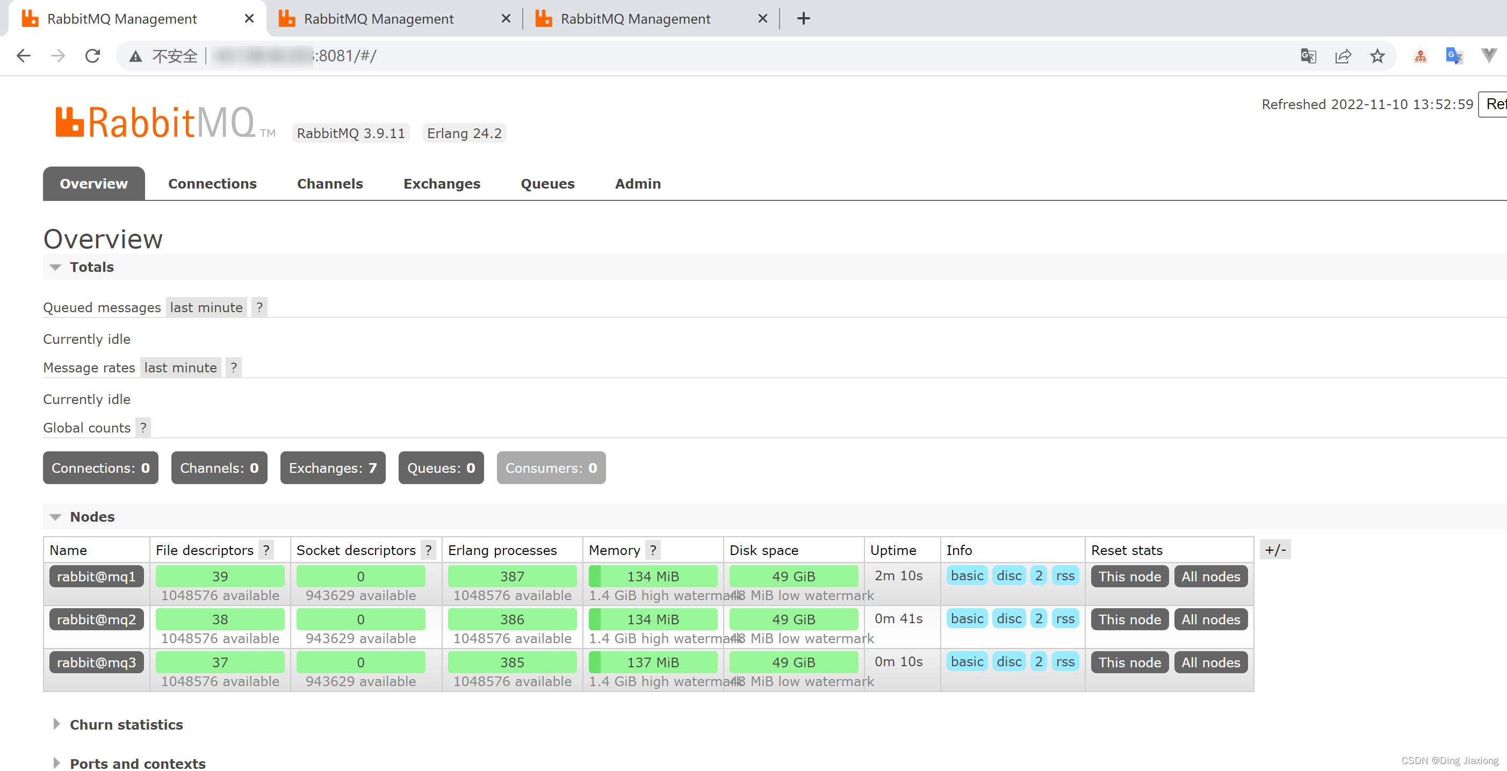Screen dimensions: 1507x771
Task: Reset stats for This node on rabbit@mq1
Action: pyautogui.click(x=1130, y=576)
